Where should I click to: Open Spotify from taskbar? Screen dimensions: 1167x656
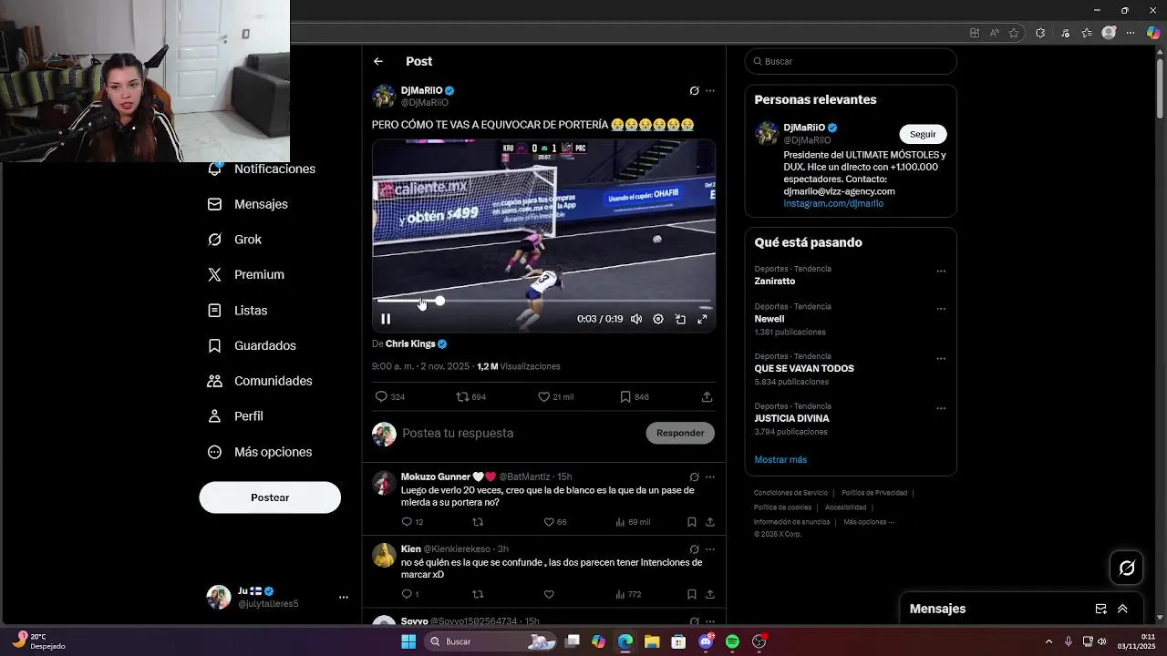[732, 641]
